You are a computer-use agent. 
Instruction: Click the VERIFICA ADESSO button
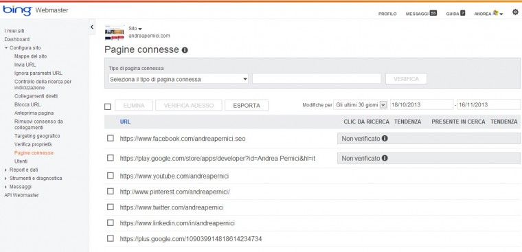[x=189, y=106]
